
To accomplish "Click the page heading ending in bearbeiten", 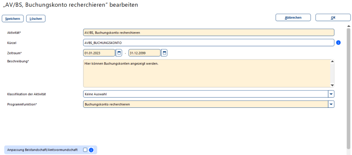I will coord(70,5).
